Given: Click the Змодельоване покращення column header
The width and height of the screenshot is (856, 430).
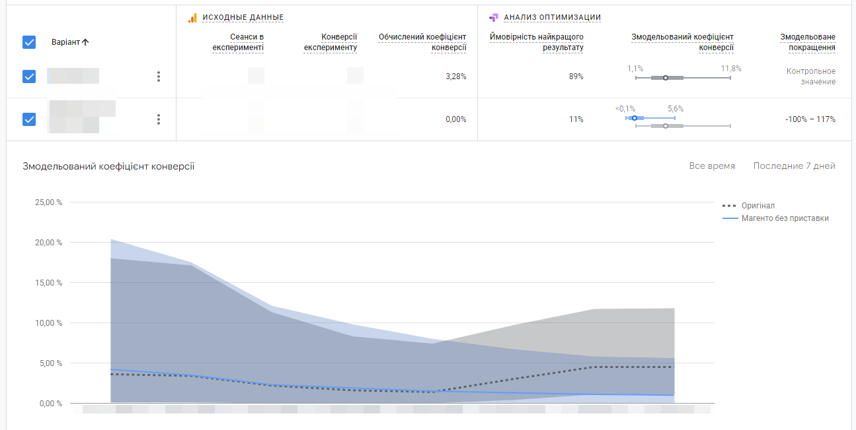Looking at the screenshot, I should (x=808, y=42).
